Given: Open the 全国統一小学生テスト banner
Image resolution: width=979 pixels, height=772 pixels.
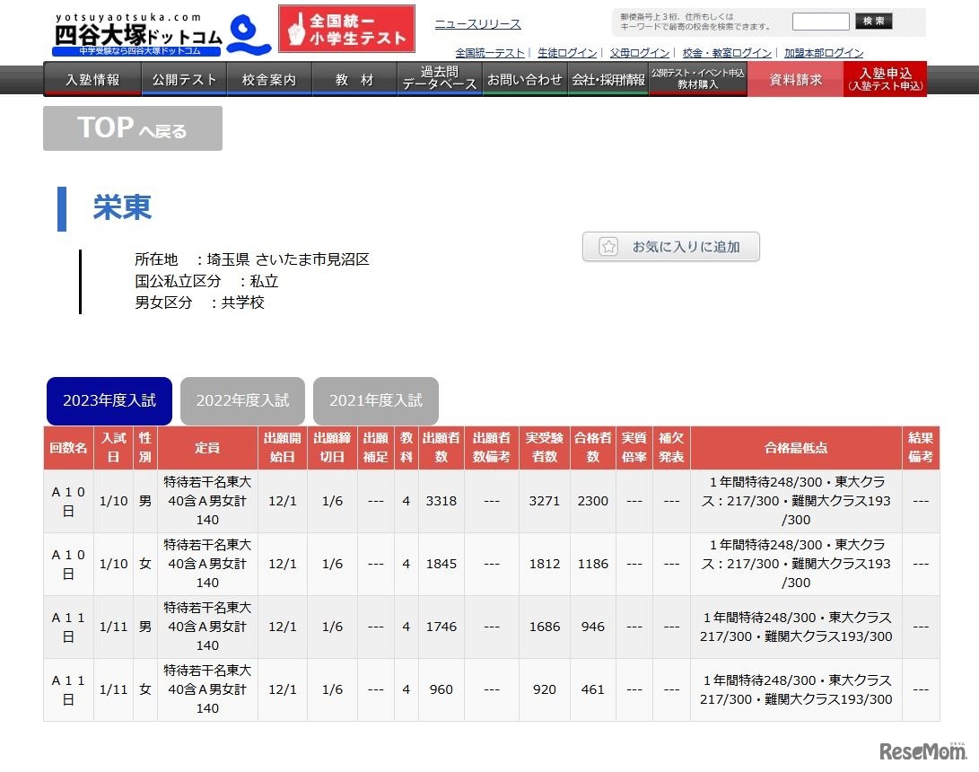Looking at the screenshot, I should click(346, 30).
